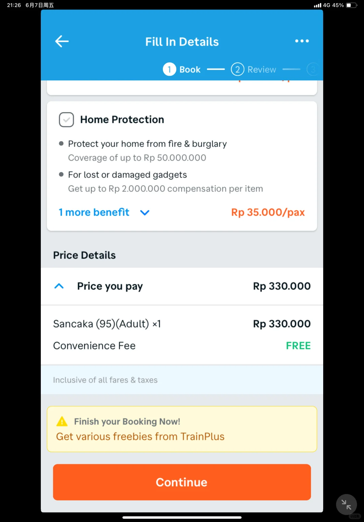The image size is (364, 522).
Task: Tap the back arrow icon
Action: 62,42
